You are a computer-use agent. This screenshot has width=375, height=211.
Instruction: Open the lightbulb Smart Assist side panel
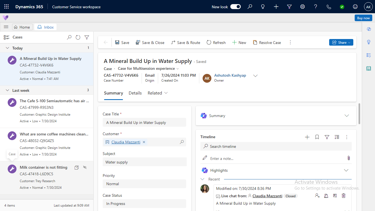pyautogui.click(x=369, y=42)
